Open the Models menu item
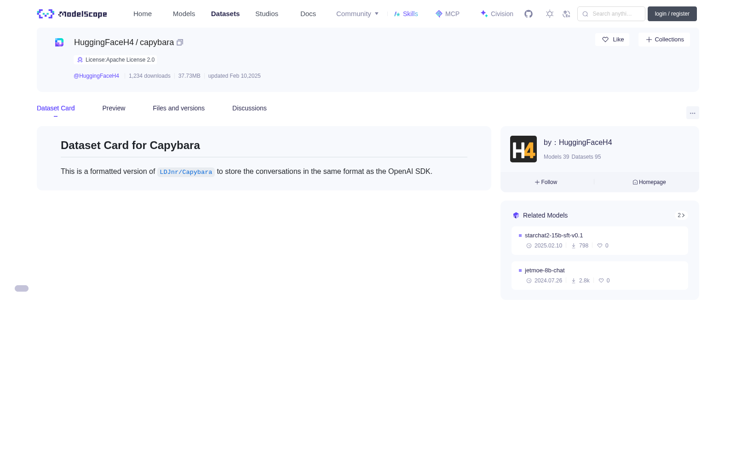The width and height of the screenshot is (736, 460). (184, 14)
